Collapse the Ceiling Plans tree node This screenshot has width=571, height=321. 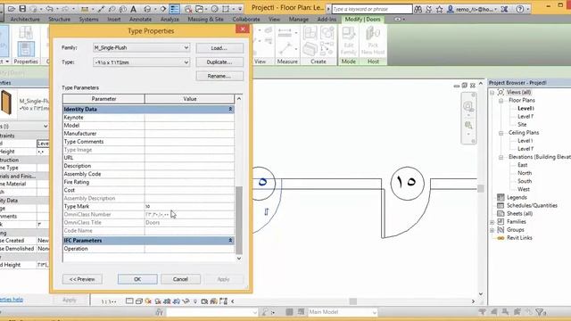click(x=501, y=133)
